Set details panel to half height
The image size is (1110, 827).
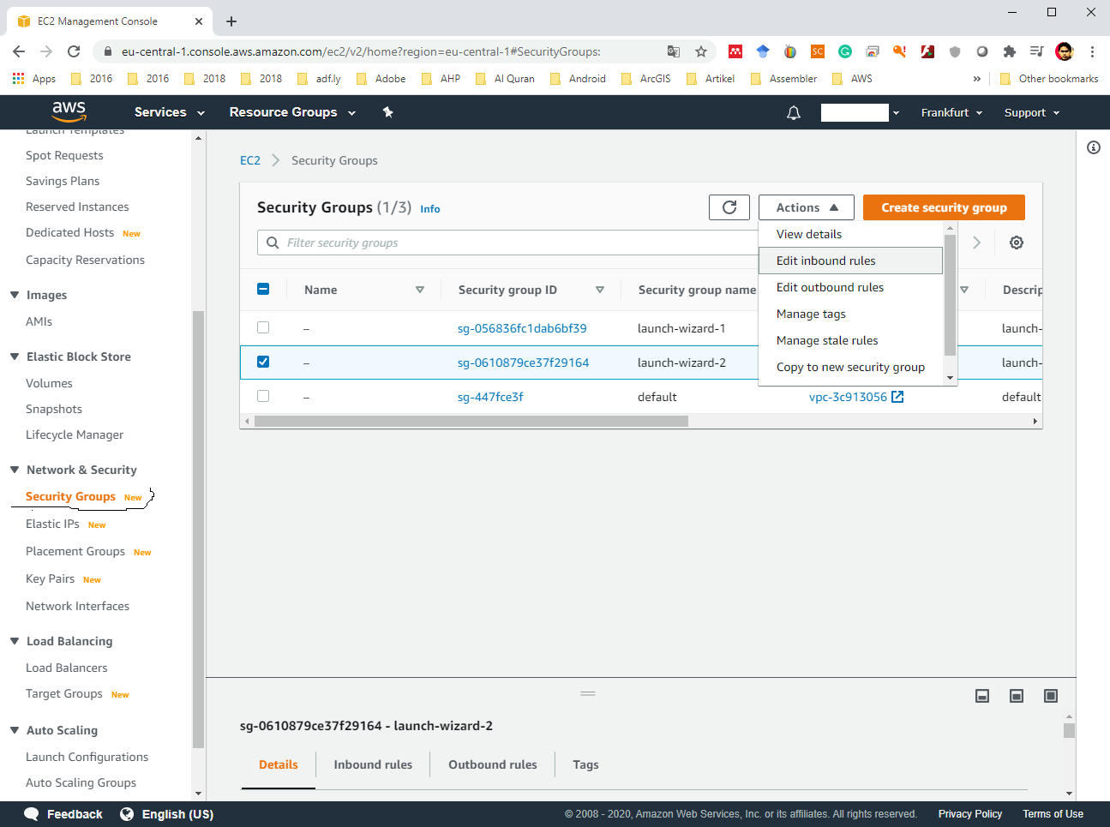1017,696
